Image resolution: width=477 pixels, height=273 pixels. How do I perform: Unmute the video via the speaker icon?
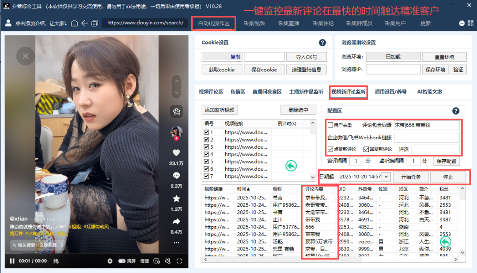pyautogui.click(x=168, y=261)
